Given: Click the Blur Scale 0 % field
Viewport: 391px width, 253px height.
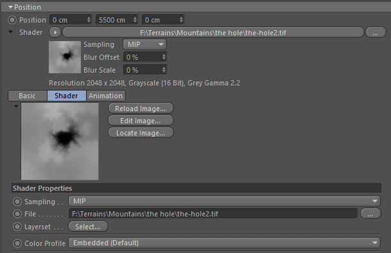Looking at the screenshot, I should (x=144, y=70).
